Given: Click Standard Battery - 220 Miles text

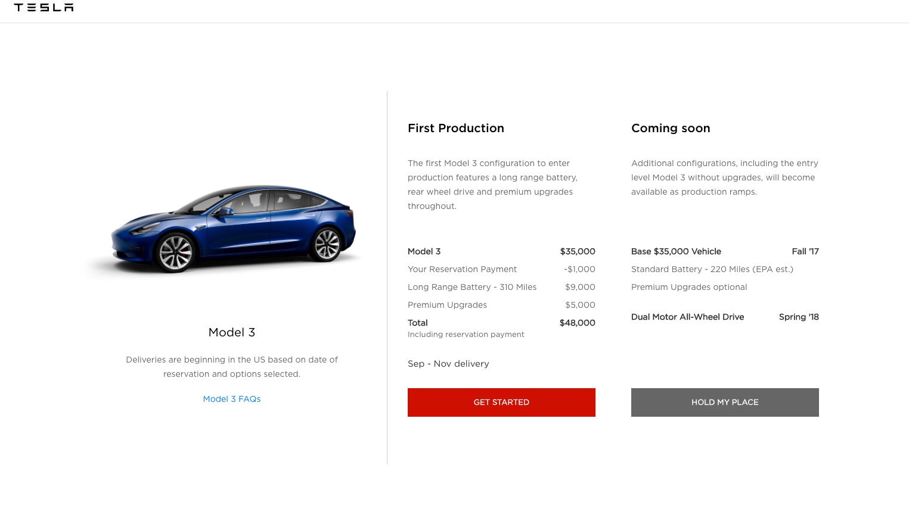Looking at the screenshot, I should point(712,269).
